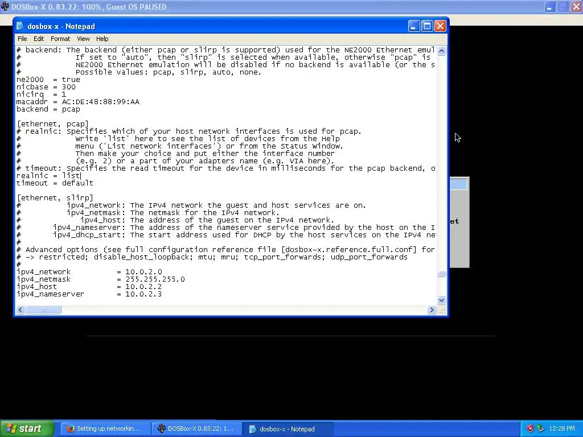Open the Edit menu in Notepad
The image size is (583, 437).
click(x=39, y=39)
